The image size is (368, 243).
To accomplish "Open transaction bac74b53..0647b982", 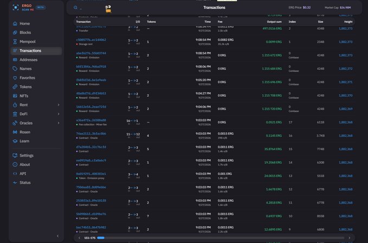I will point(91,227).
